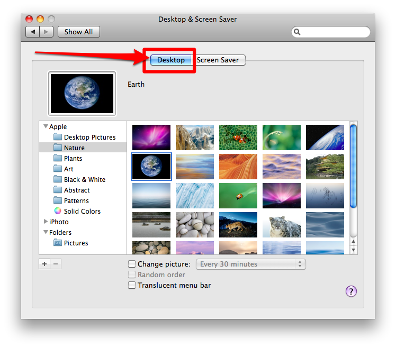
Task: Toggle the Translucent menu bar checkbox
Action: 132,285
